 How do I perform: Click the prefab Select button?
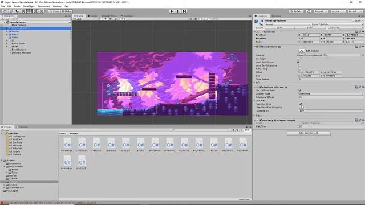(x=310, y=28)
